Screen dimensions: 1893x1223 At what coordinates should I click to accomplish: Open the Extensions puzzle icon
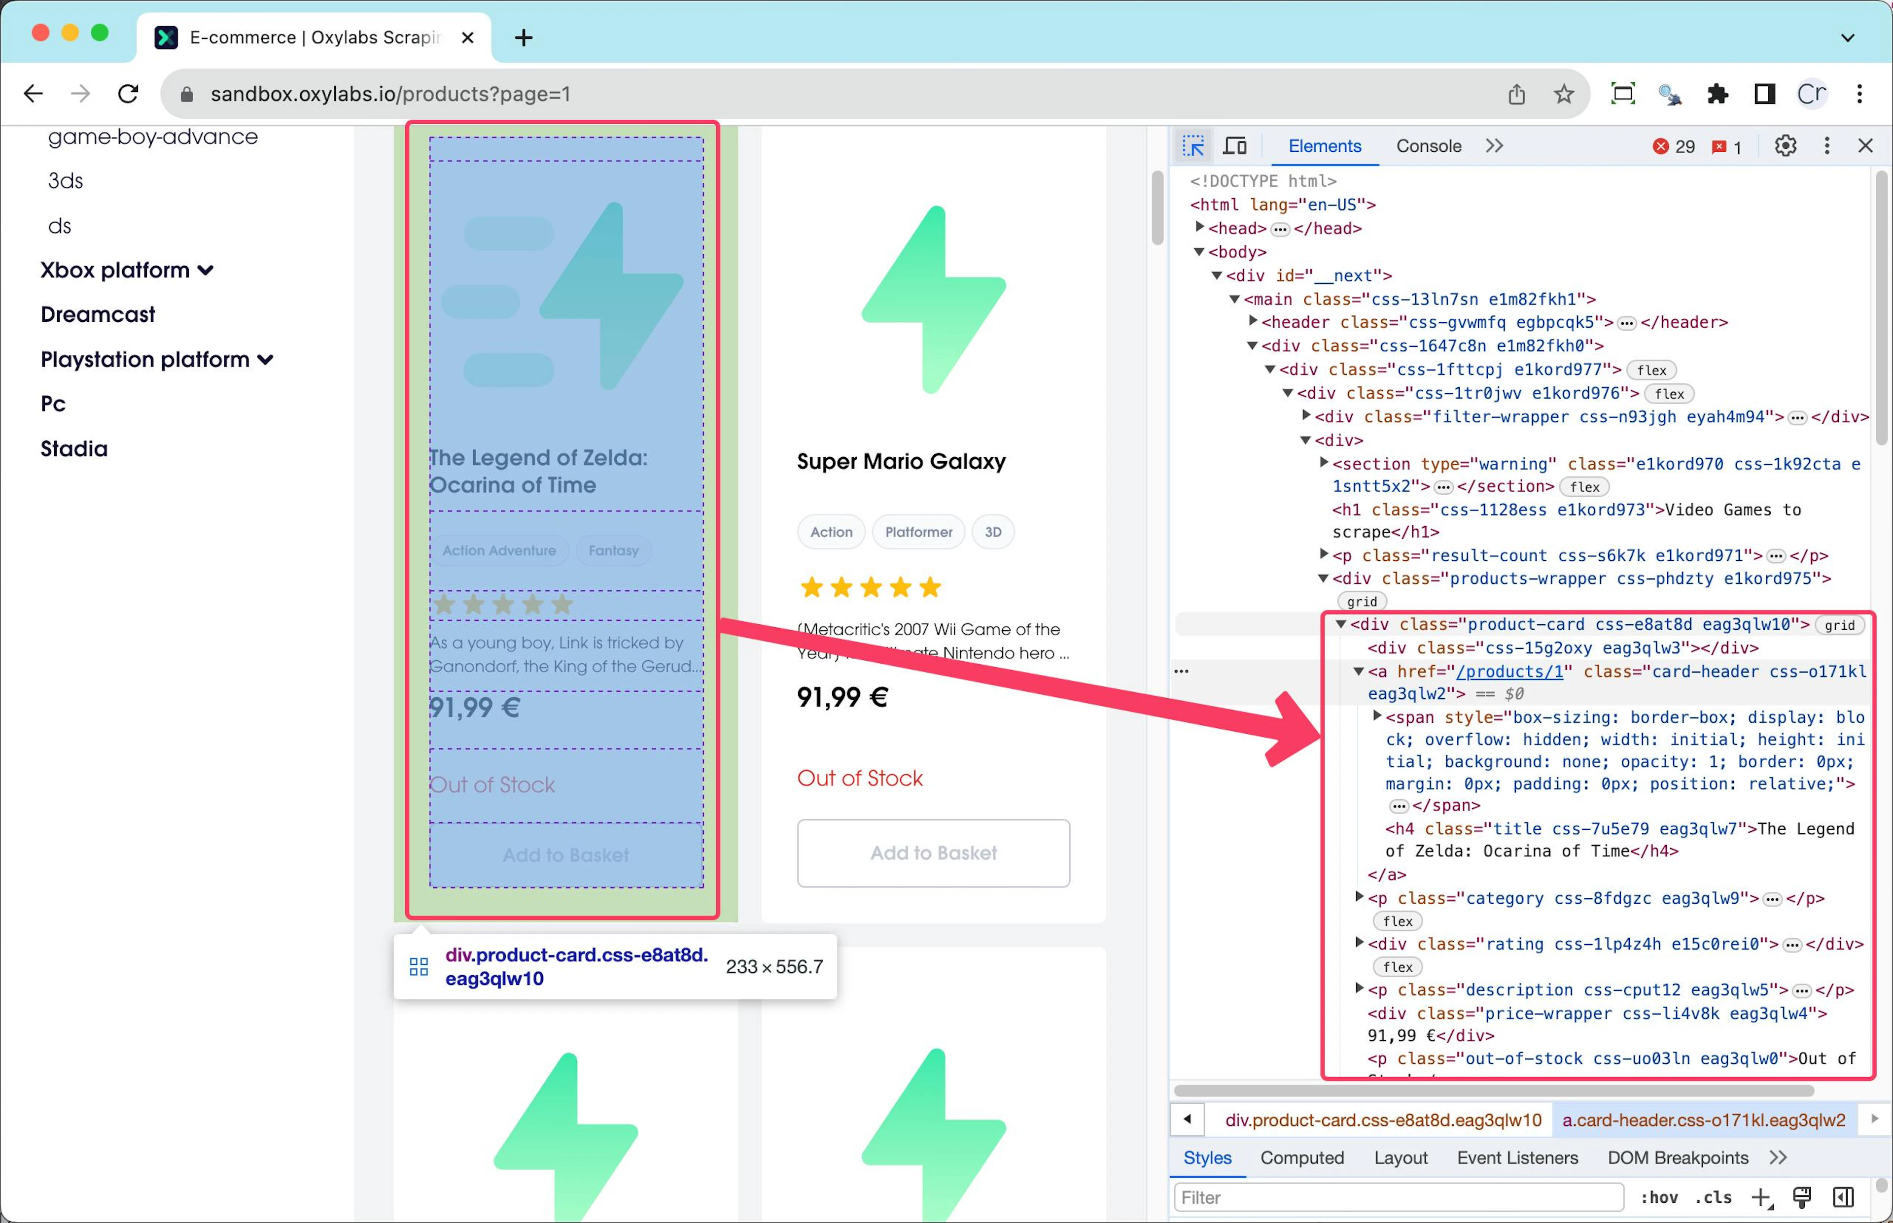[1718, 94]
